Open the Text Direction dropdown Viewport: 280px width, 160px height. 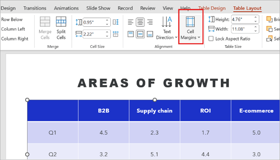point(167,28)
